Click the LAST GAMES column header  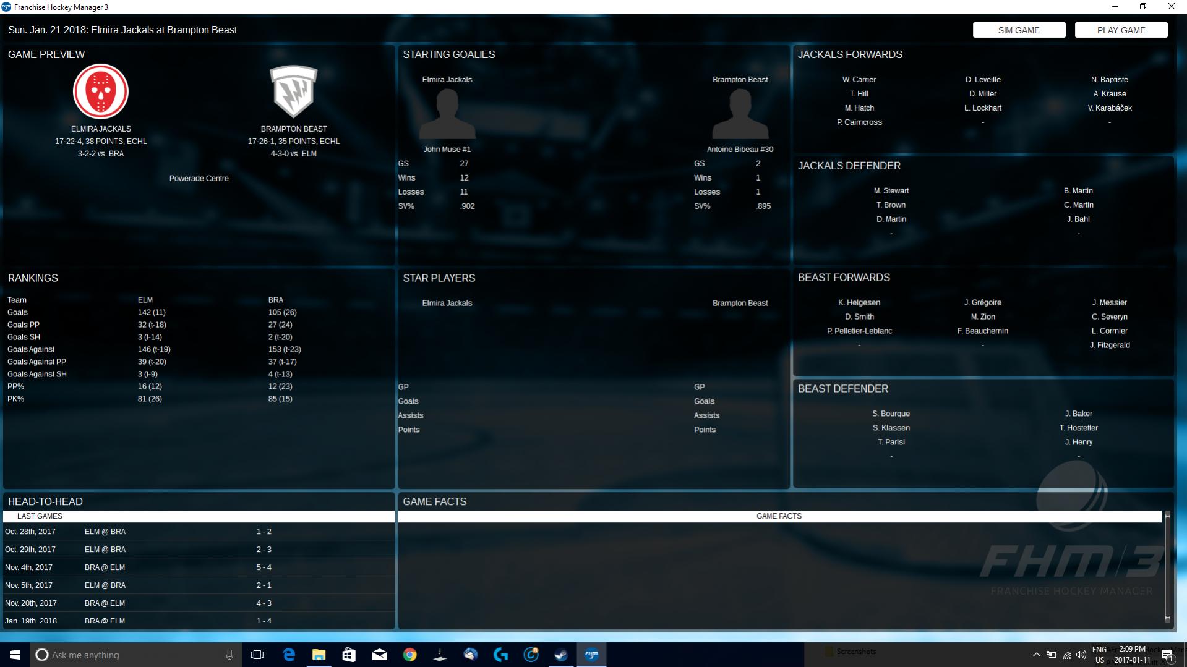(x=199, y=516)
